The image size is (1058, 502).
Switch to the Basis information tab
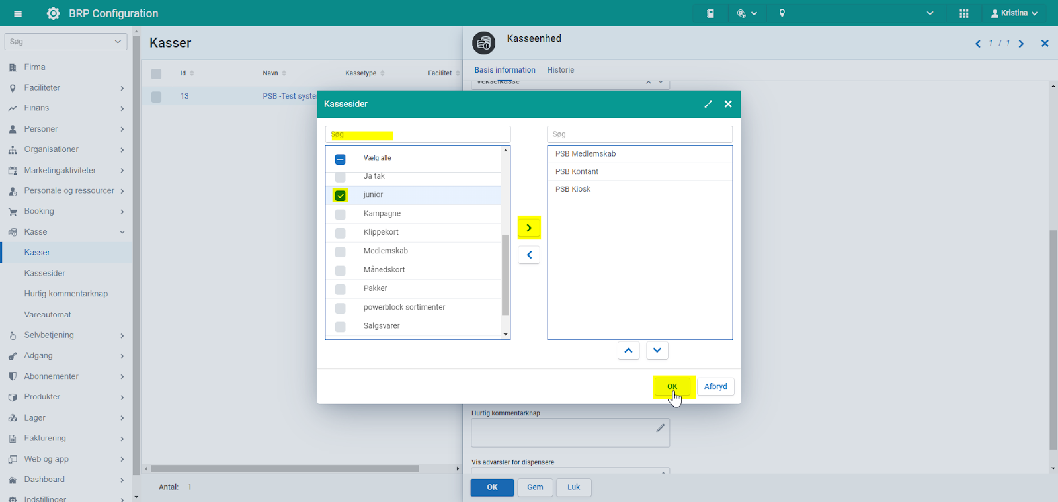(505, 70)
